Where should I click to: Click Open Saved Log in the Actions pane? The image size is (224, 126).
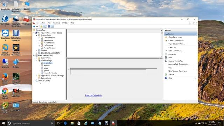point(175,37)
